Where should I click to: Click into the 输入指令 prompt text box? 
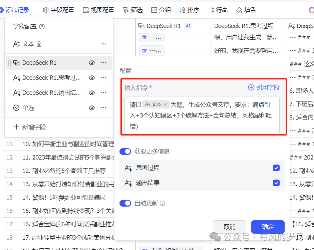[202, 115]
